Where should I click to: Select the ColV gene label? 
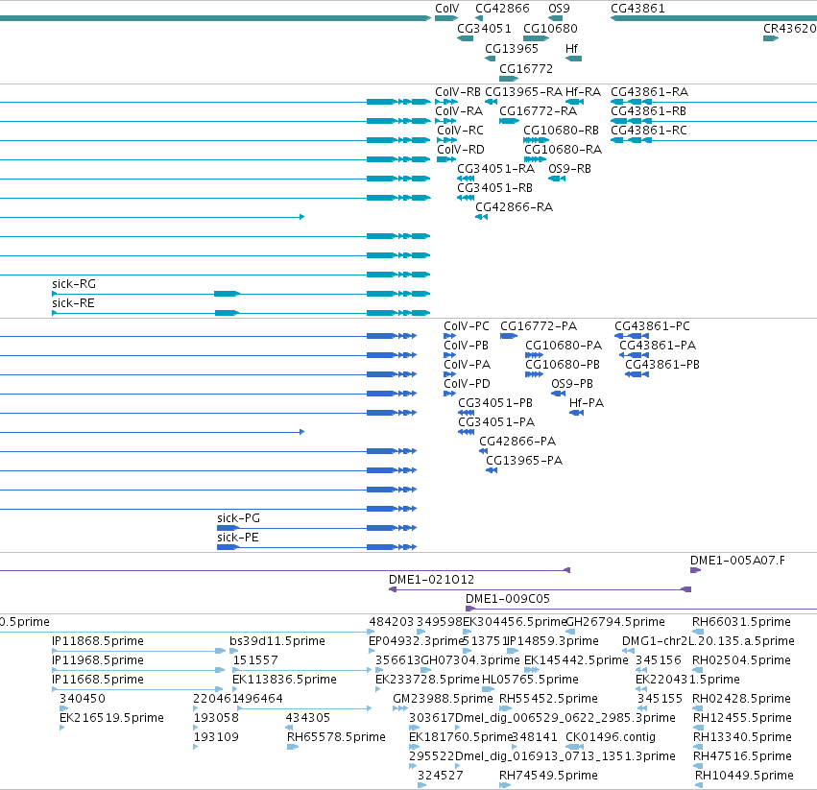tap(446, 9)
